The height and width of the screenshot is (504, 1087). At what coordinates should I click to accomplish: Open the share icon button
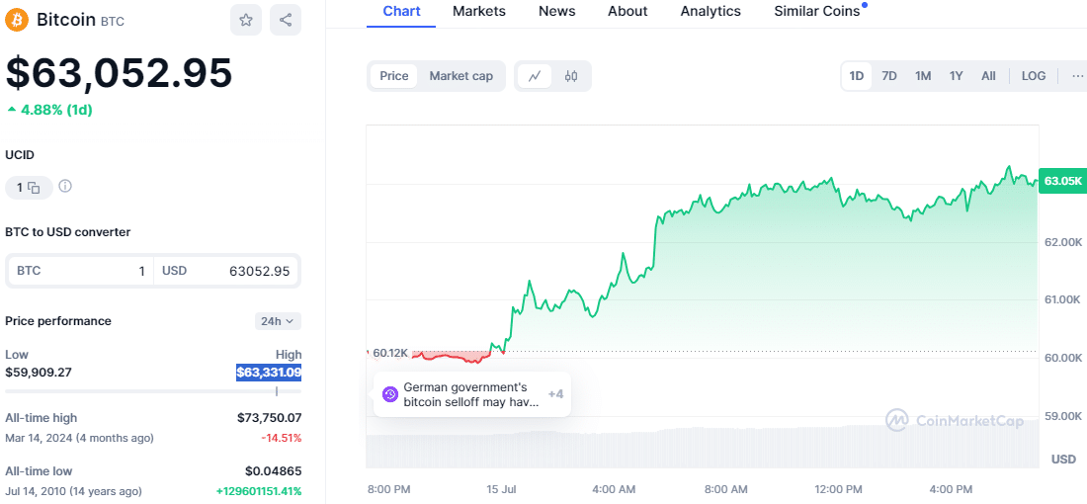coord(286,20)
